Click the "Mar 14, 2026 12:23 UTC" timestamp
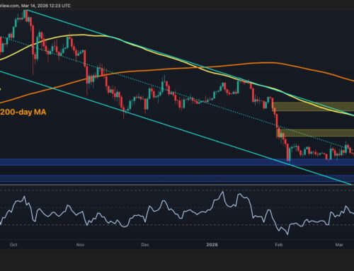Screen dimensions: 354x271 point(46,6)
